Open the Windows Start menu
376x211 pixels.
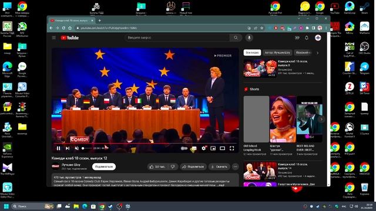tap(6, 206)
